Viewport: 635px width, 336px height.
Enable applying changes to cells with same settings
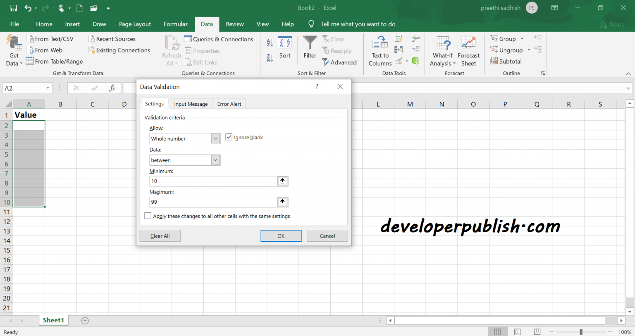tap(148, 215)
